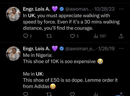
Task: Like the tweet about walking with speed
Action: click(74, 36)
